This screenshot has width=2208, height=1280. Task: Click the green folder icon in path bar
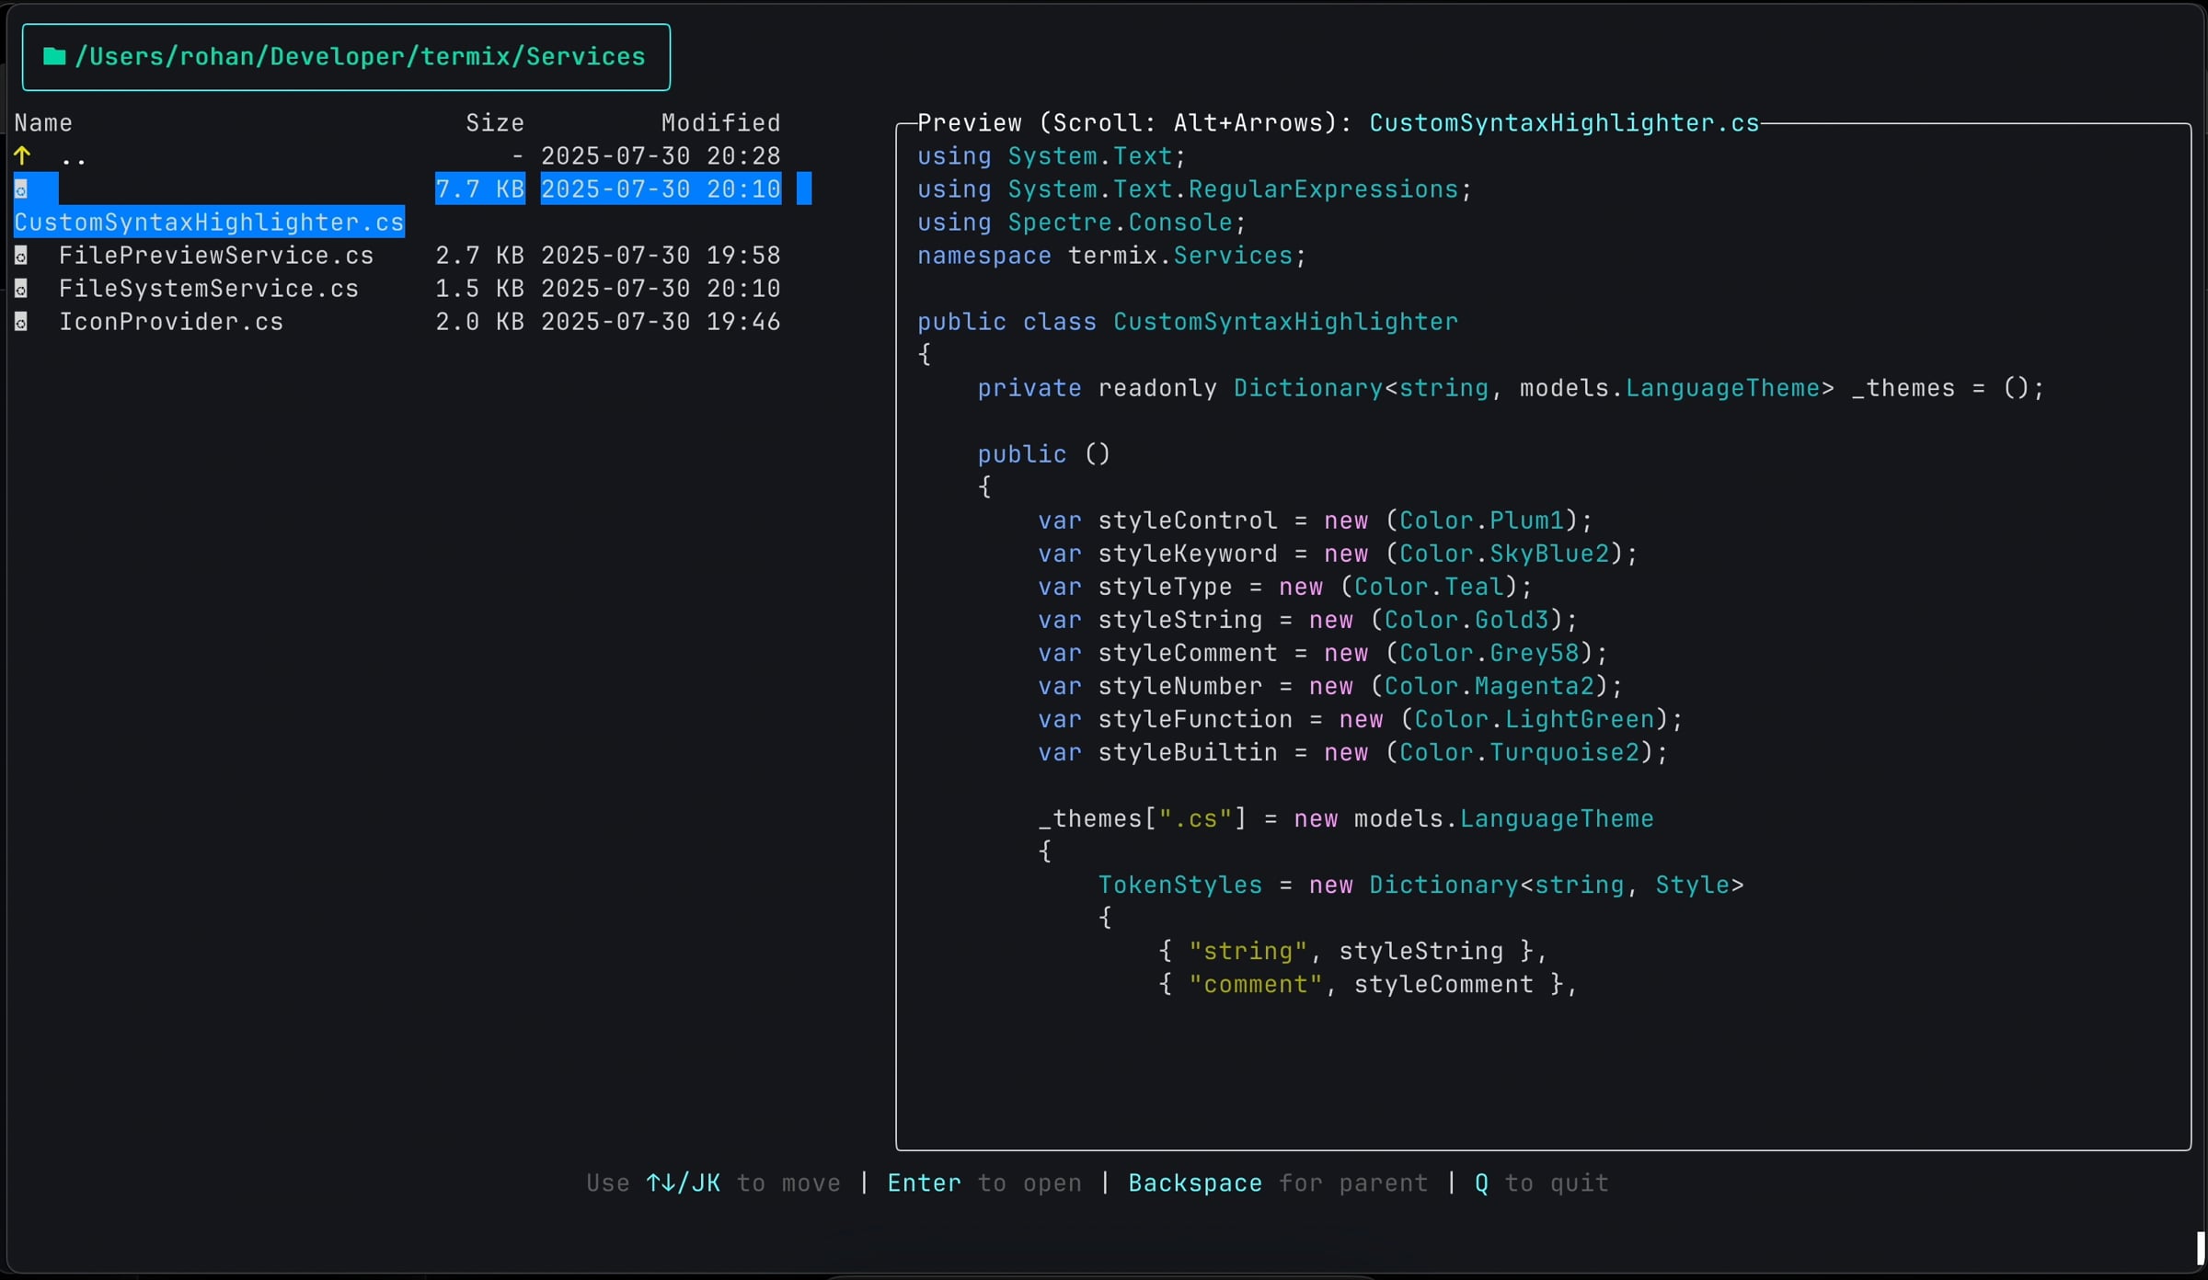pos(54,57)
